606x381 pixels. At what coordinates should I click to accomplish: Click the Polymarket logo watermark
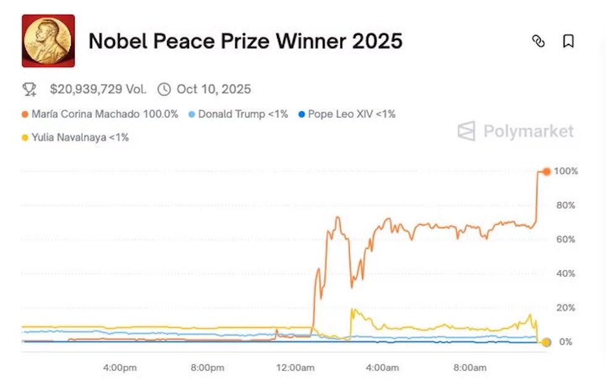(x=517, y=131)
